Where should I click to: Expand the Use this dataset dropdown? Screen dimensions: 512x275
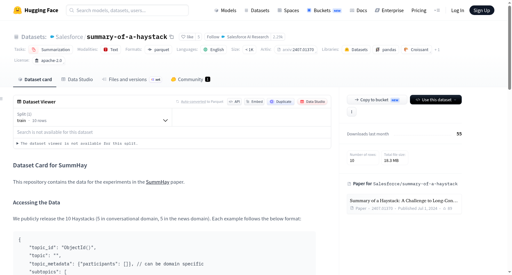pos(436,100)
